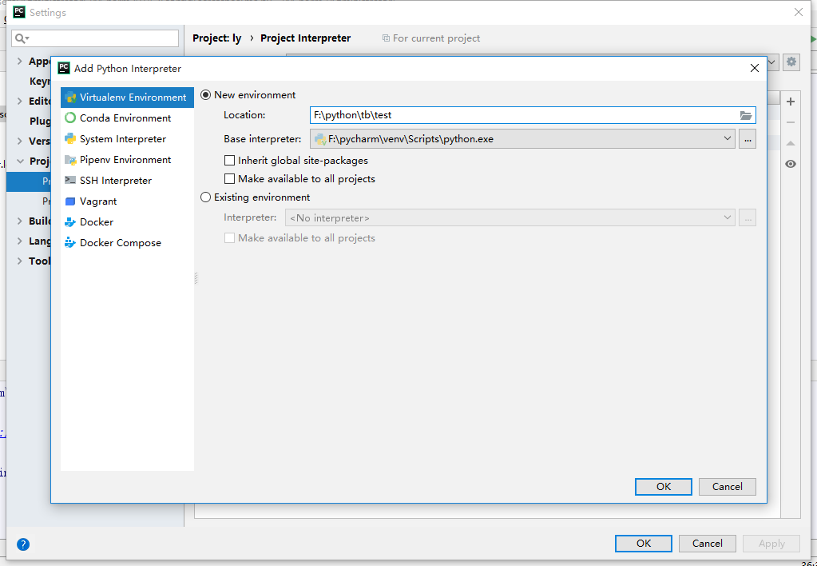Click the SSH Interpreter terminal icon
This screenshot has width=817, height=566.
coord(70,180)
